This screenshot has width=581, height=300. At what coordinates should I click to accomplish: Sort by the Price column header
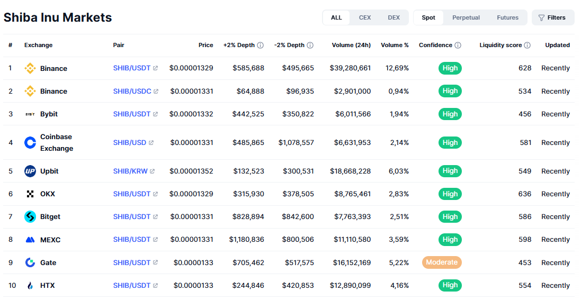[205, 45]
